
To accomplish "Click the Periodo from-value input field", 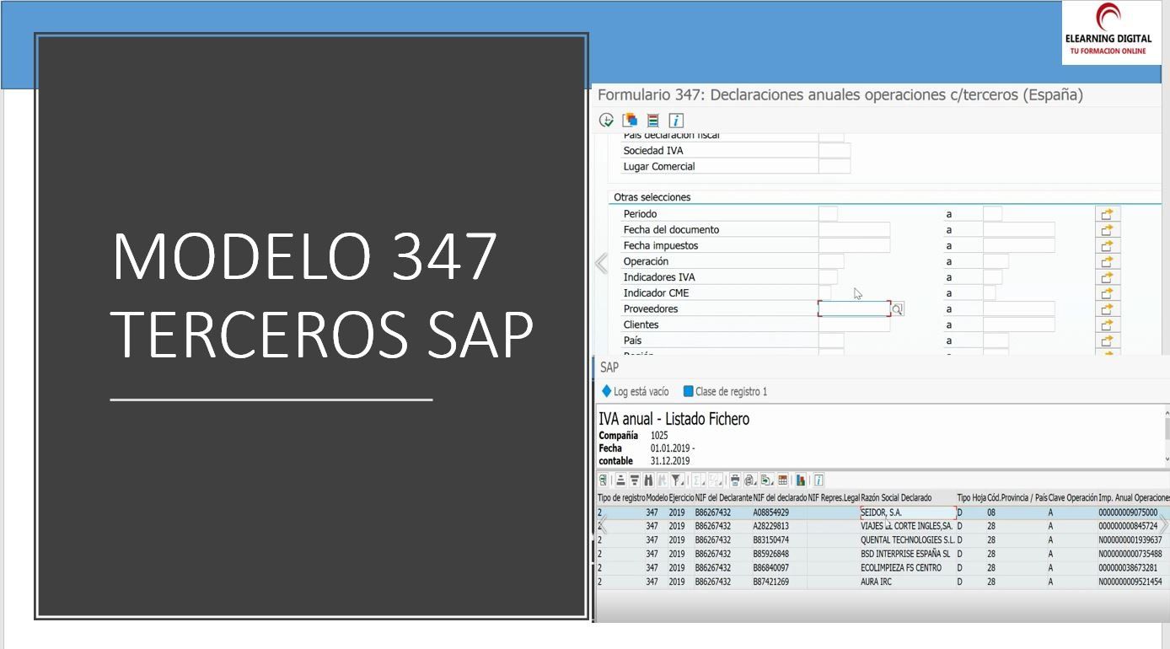I will 828,214.
